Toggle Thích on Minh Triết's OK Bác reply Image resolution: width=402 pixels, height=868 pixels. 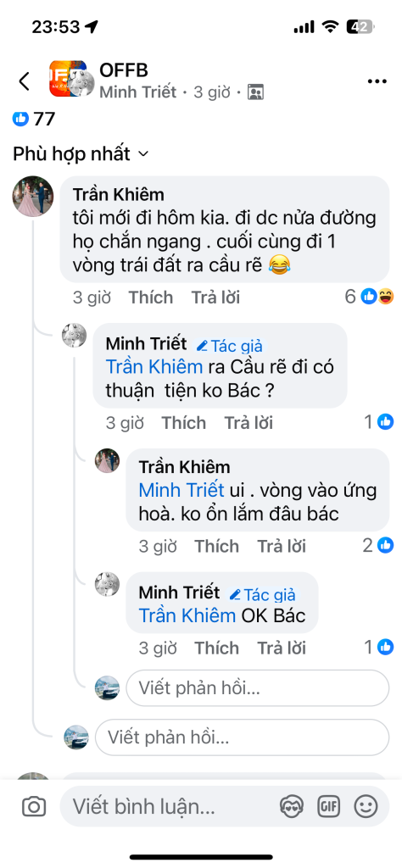point(216,648)
